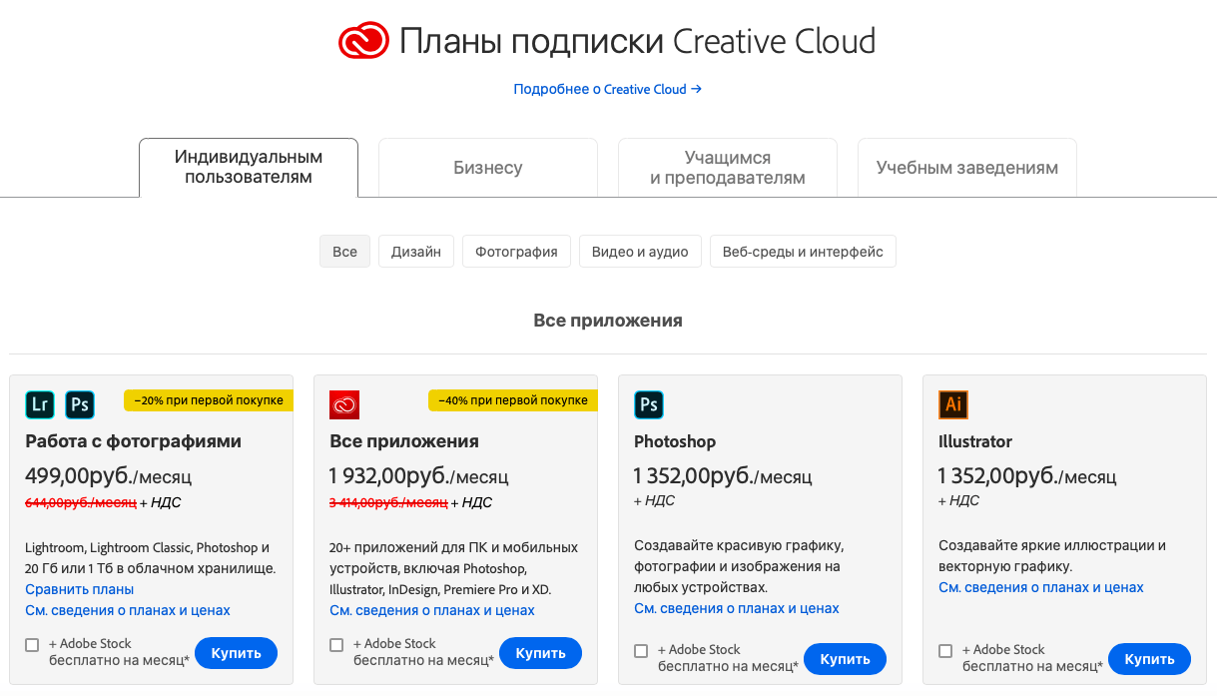Filter plans by Фотография
This screenshot has height=696, width=1217.
pyautogui.click(x=516, y=252)
